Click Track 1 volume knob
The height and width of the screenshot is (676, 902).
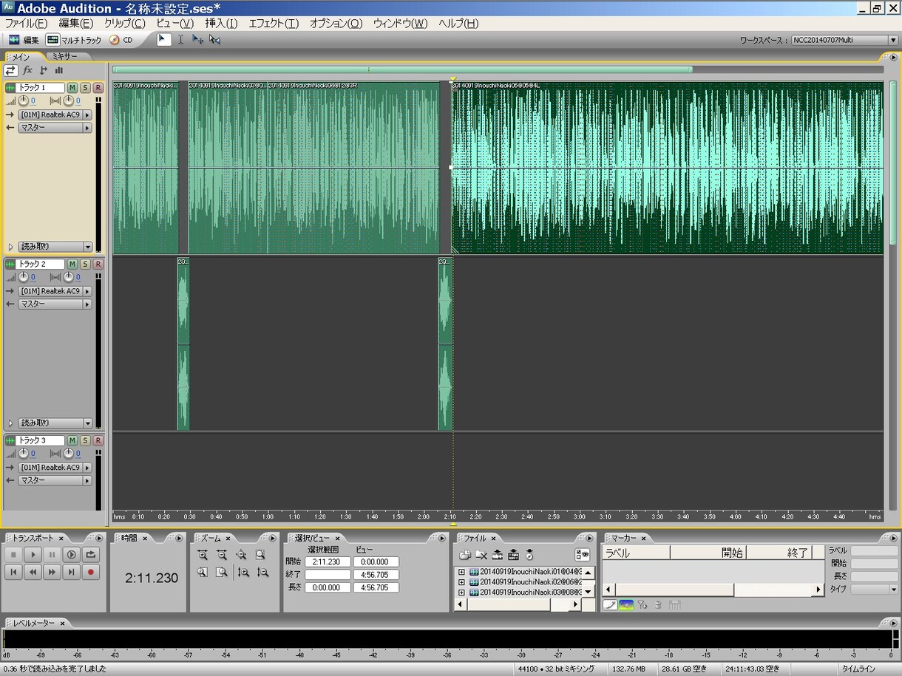click(x=24, y=100)
